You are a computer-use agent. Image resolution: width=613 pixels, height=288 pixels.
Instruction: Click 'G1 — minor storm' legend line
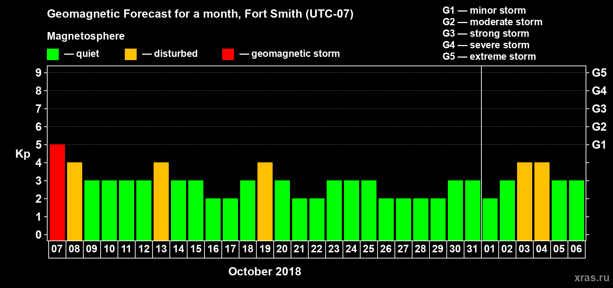click(x=484, y=10)
